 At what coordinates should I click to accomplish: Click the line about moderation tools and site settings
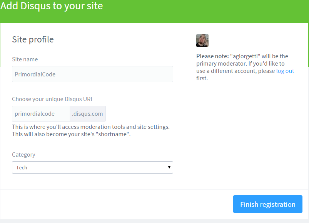point(91,127)
